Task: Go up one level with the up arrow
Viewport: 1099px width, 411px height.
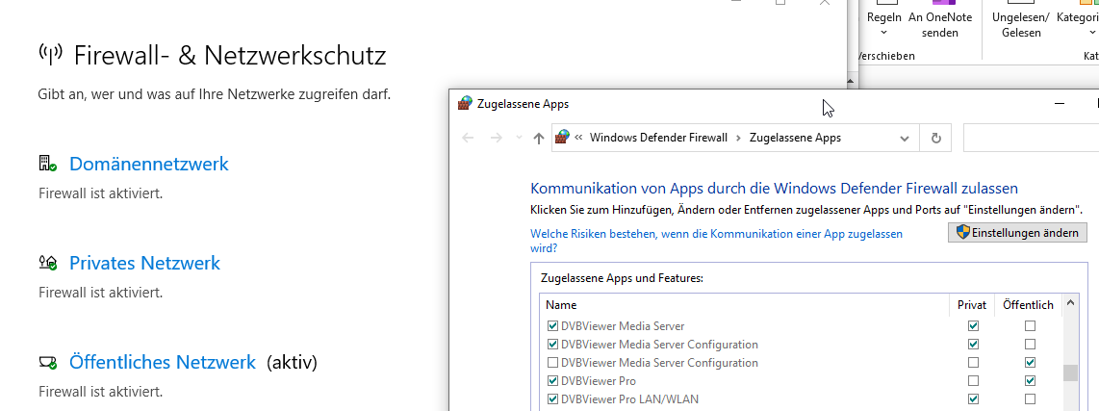Action: (x=538, y=138)
